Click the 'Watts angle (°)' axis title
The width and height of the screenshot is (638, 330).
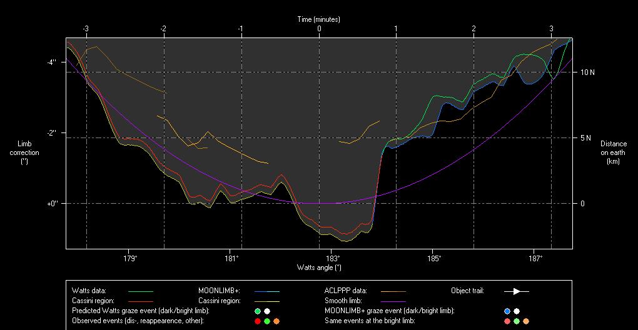(x=319, y=267)
